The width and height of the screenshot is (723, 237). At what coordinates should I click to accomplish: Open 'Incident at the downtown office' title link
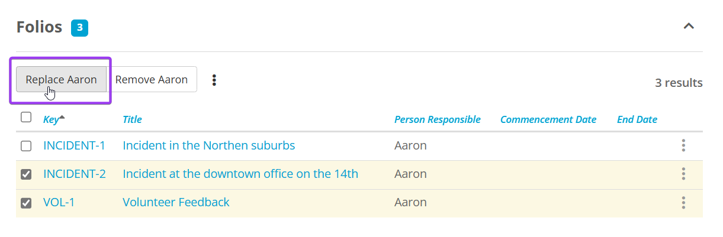pyautogui.click(x=240, y=174)
